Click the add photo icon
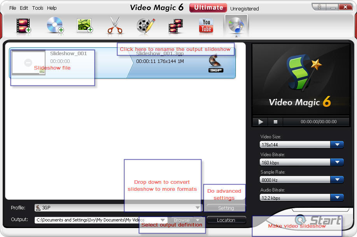This screenshot has width=357, height=237. (85, 25)
